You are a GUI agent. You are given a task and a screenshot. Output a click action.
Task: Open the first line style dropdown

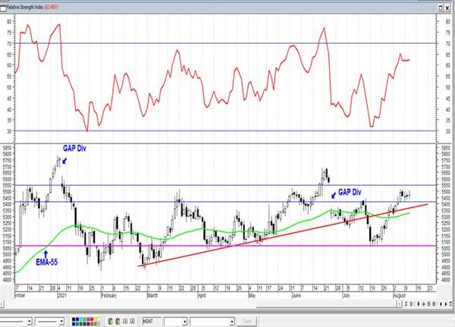(30, 322)
